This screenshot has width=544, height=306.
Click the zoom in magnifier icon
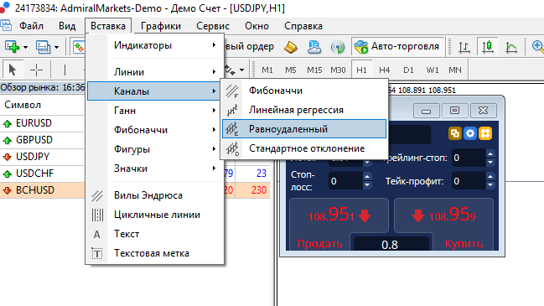tap(537, 47)
